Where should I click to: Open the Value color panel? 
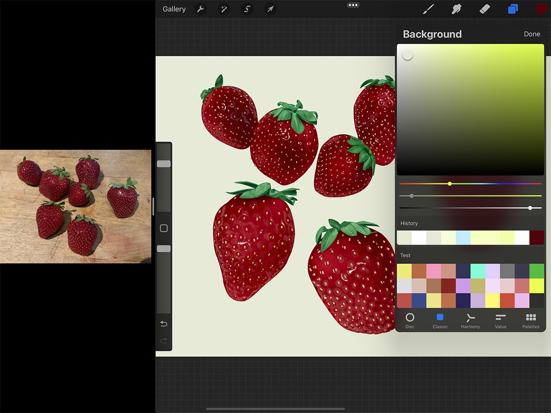(x=500, y=320)
